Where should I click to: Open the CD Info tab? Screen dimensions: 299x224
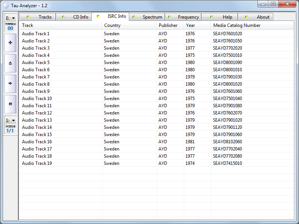click(x=75, y=17)
